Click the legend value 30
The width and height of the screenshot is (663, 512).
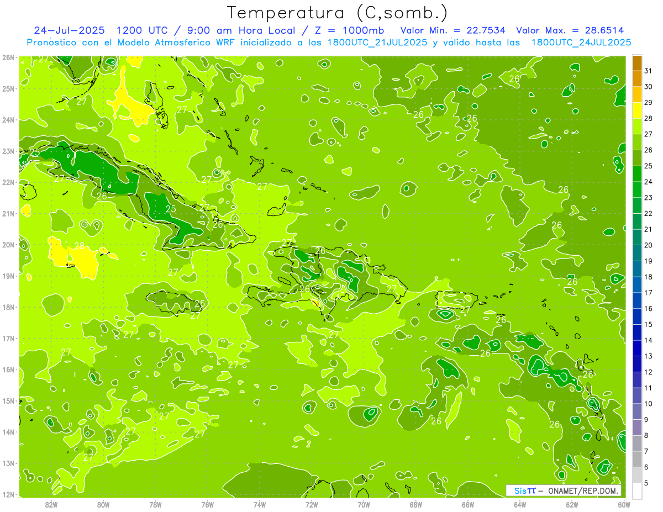tap(648, 87)
